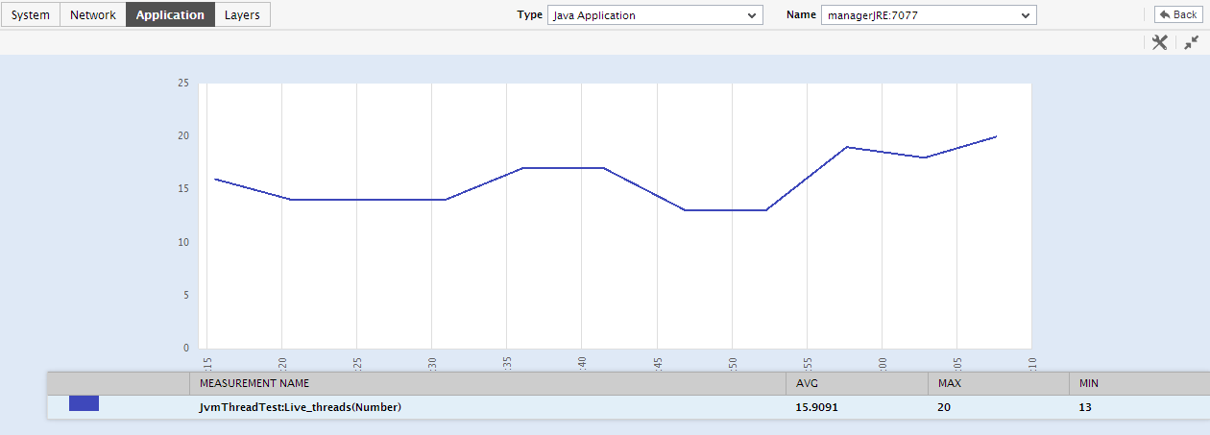
Task: Open the wrench and screwdriver settings icon
Action: click(x=1159, y=42)
